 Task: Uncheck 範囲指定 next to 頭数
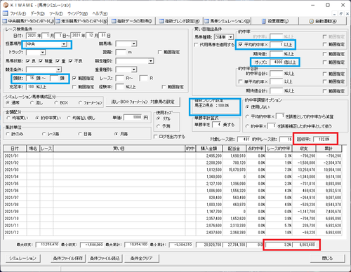[74, 78]
